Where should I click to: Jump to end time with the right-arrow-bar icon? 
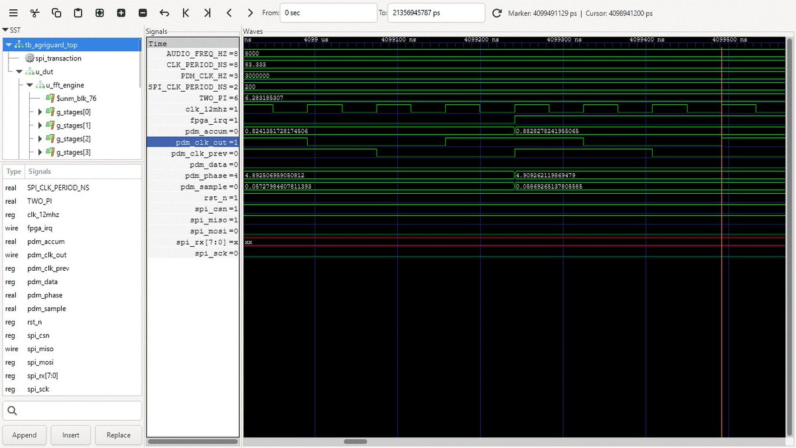point(207,13)
